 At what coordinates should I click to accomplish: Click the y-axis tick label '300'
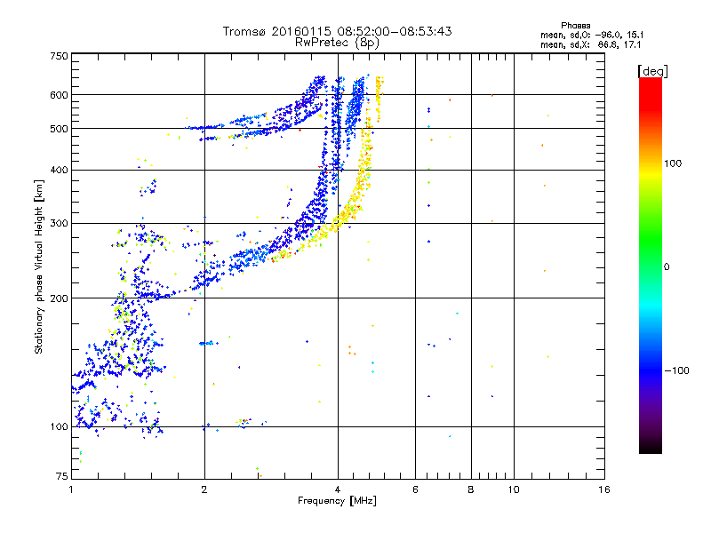click(59, 224)
